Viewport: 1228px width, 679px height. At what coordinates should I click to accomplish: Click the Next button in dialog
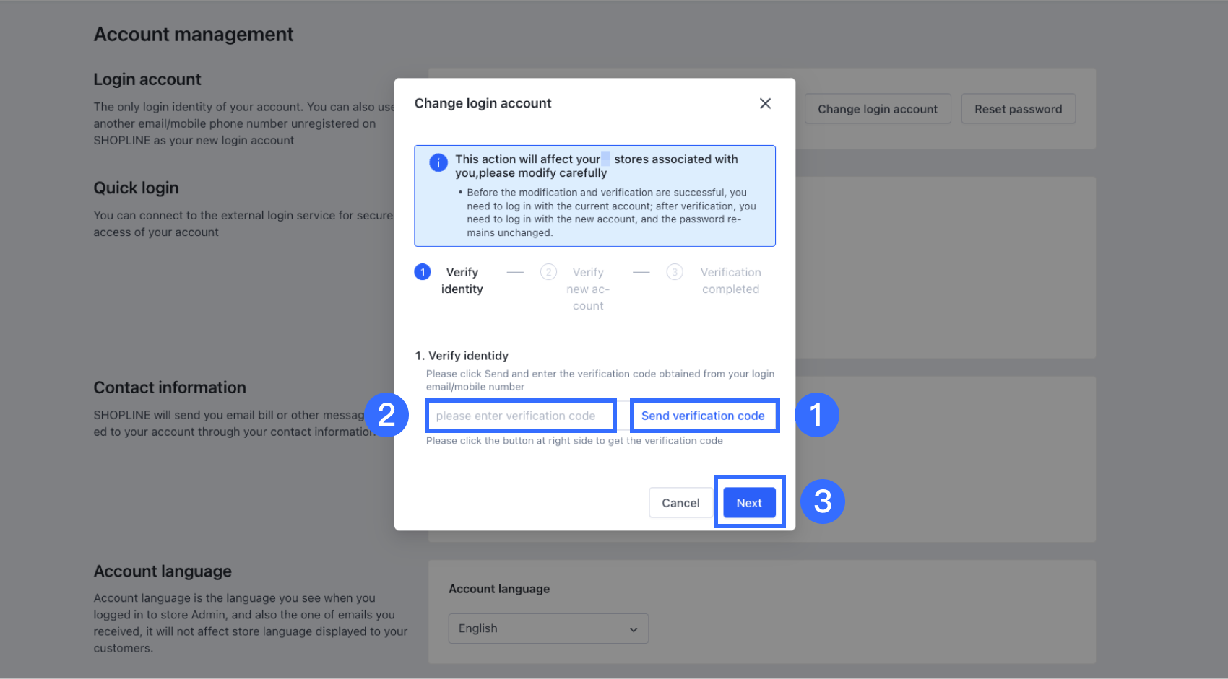pos(749,503)
